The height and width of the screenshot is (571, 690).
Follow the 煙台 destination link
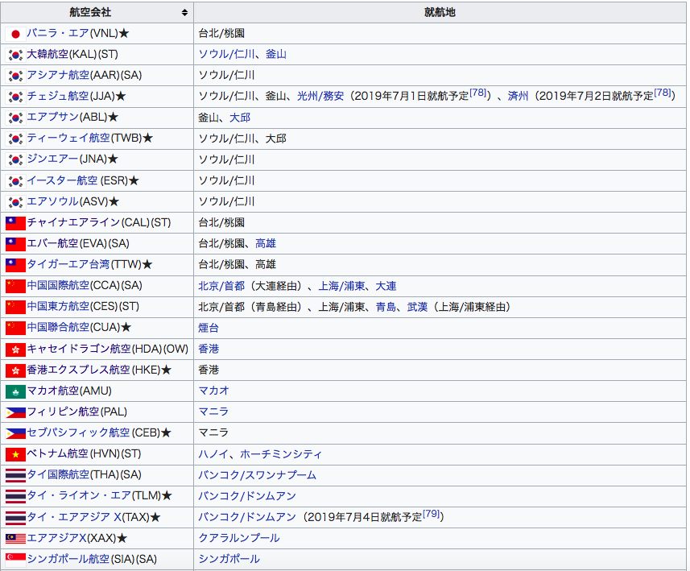click(209, 328)
